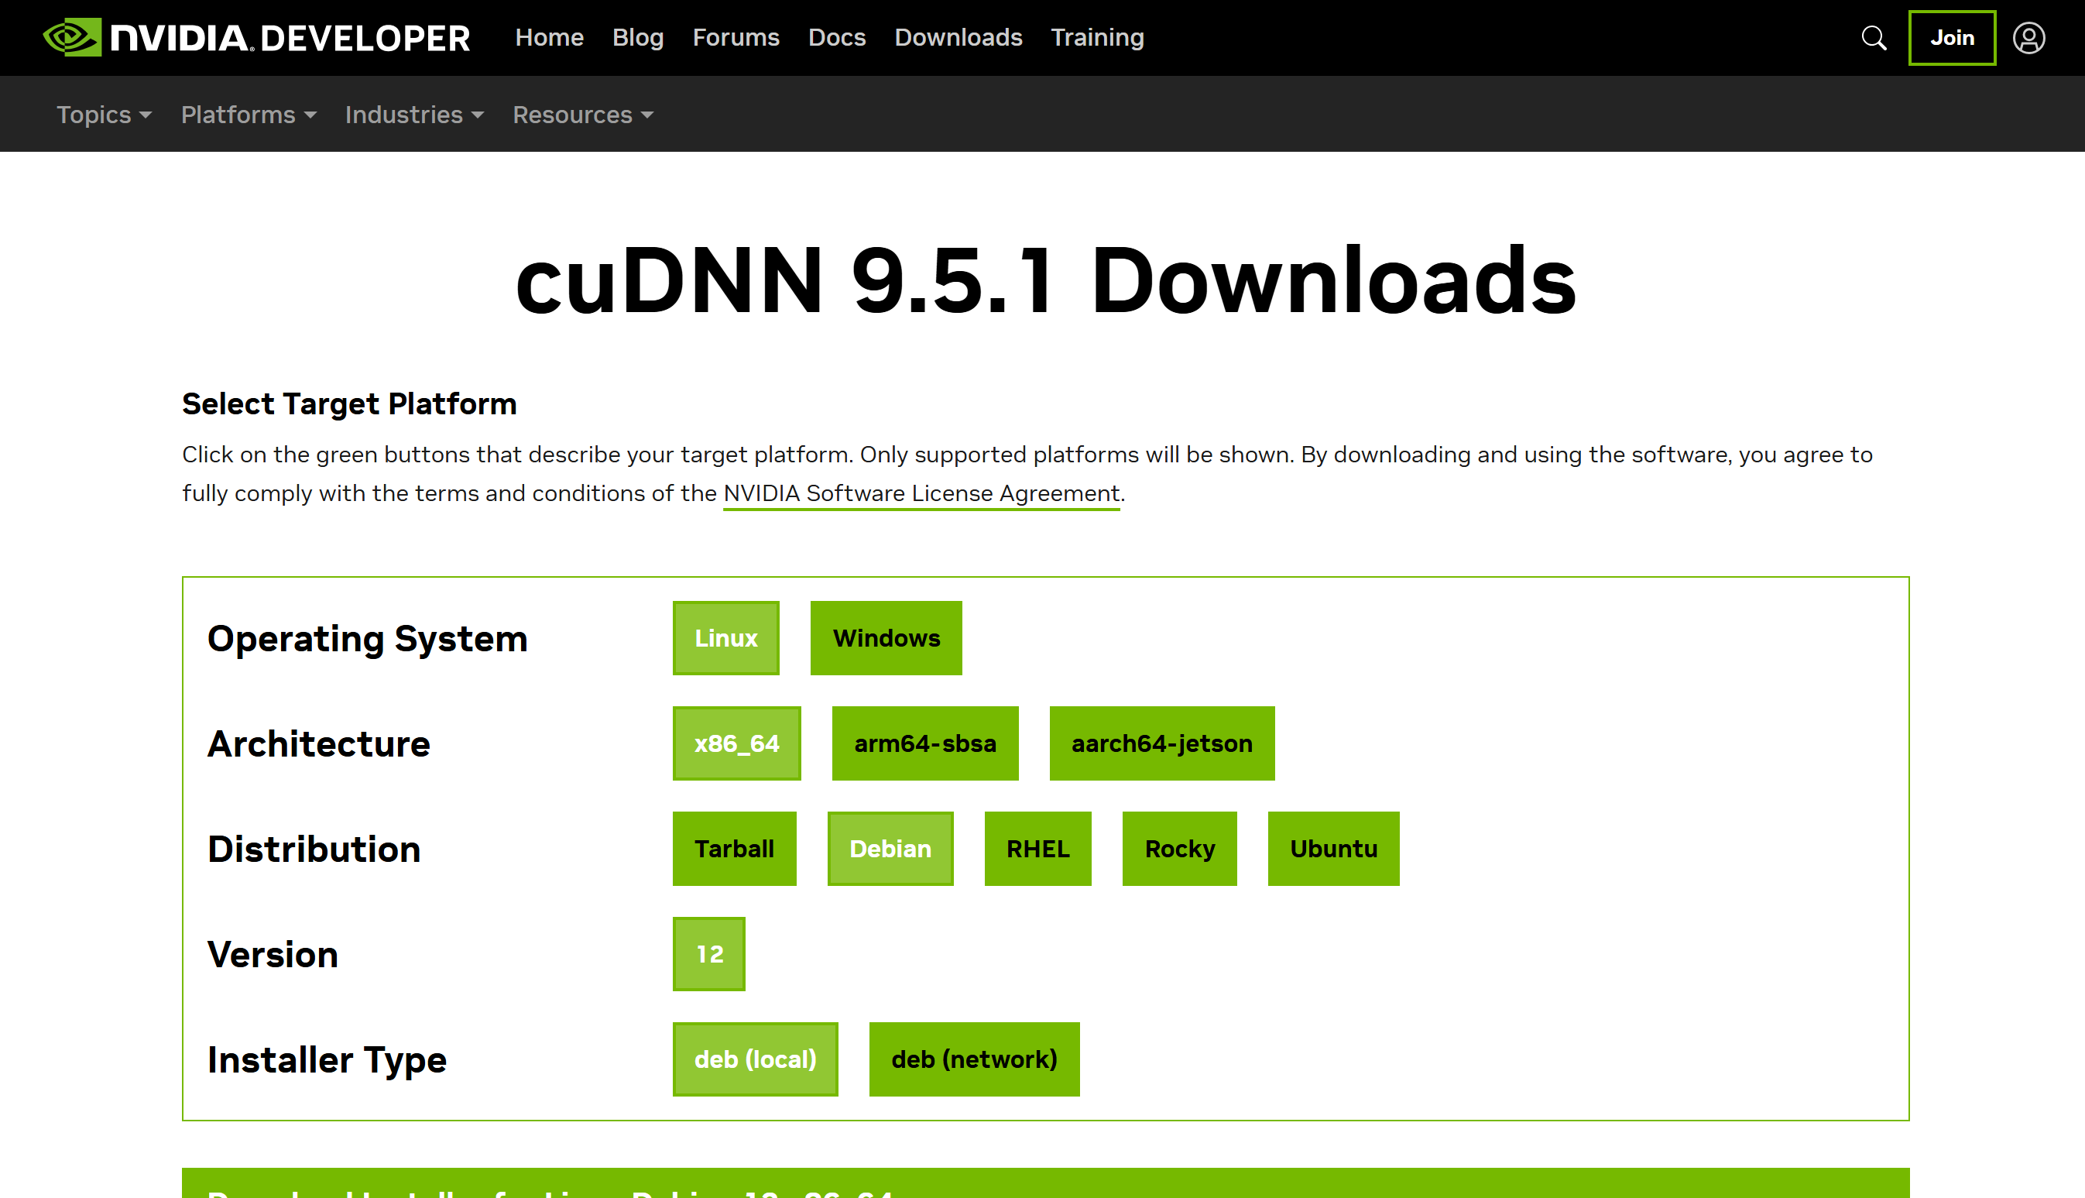The image size is (2085, 1198).
Task: Select version 12
Action: [x=708, y=953]
